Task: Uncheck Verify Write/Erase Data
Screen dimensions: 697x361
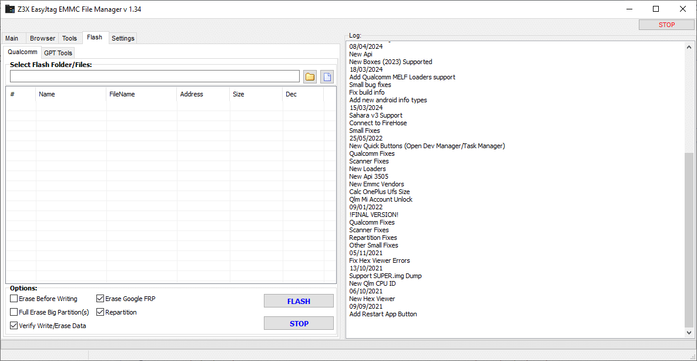Action: [14, 325]
